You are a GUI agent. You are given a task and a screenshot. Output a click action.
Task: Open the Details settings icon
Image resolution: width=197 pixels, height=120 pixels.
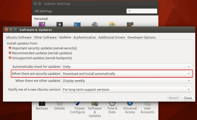click(x=59, y=105)
